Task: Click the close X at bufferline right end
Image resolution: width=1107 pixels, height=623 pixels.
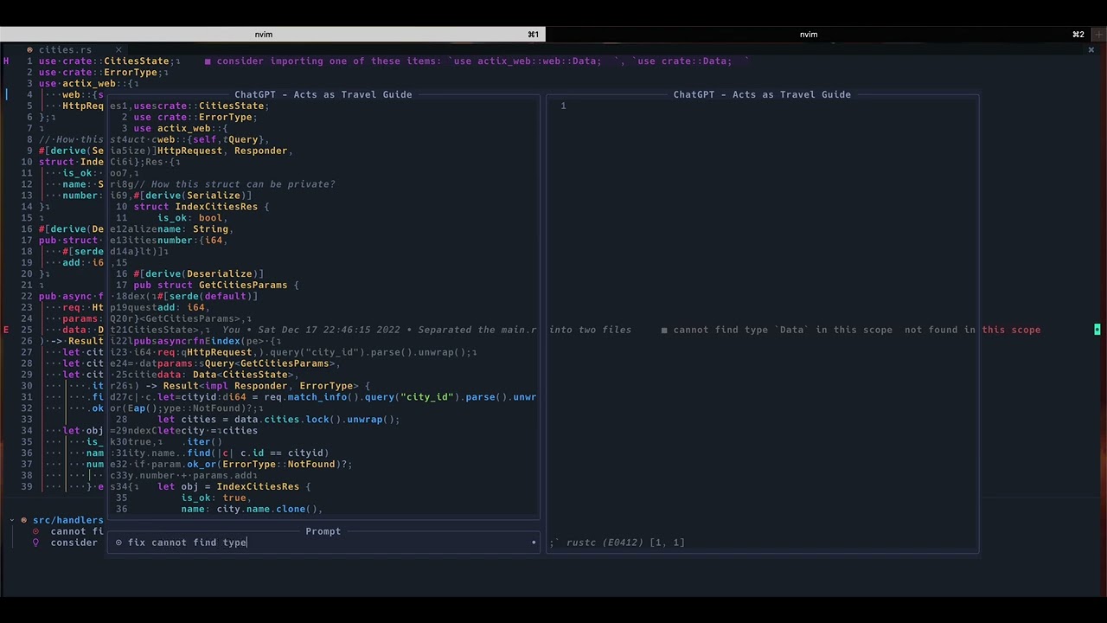Action: click(x=1091, y=50)
